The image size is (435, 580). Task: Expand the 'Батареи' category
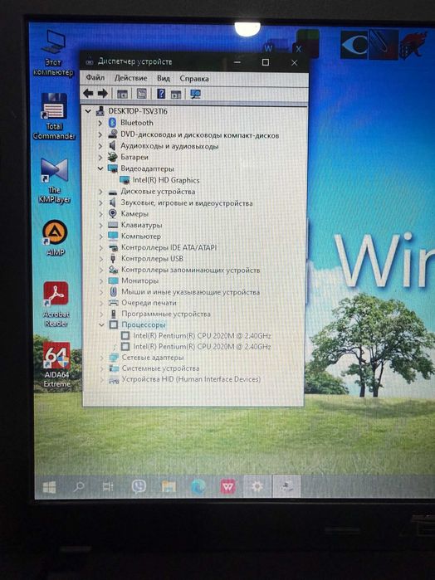pyautogui.click(x=100, y=157)
